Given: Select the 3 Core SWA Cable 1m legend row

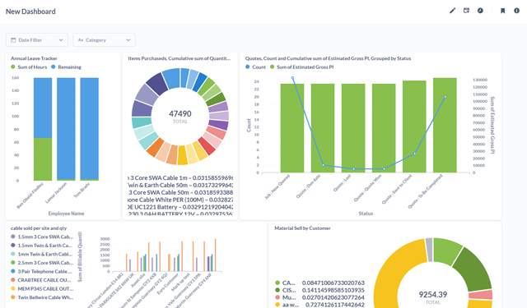Looking at the screenshot, I should [180, 177].
